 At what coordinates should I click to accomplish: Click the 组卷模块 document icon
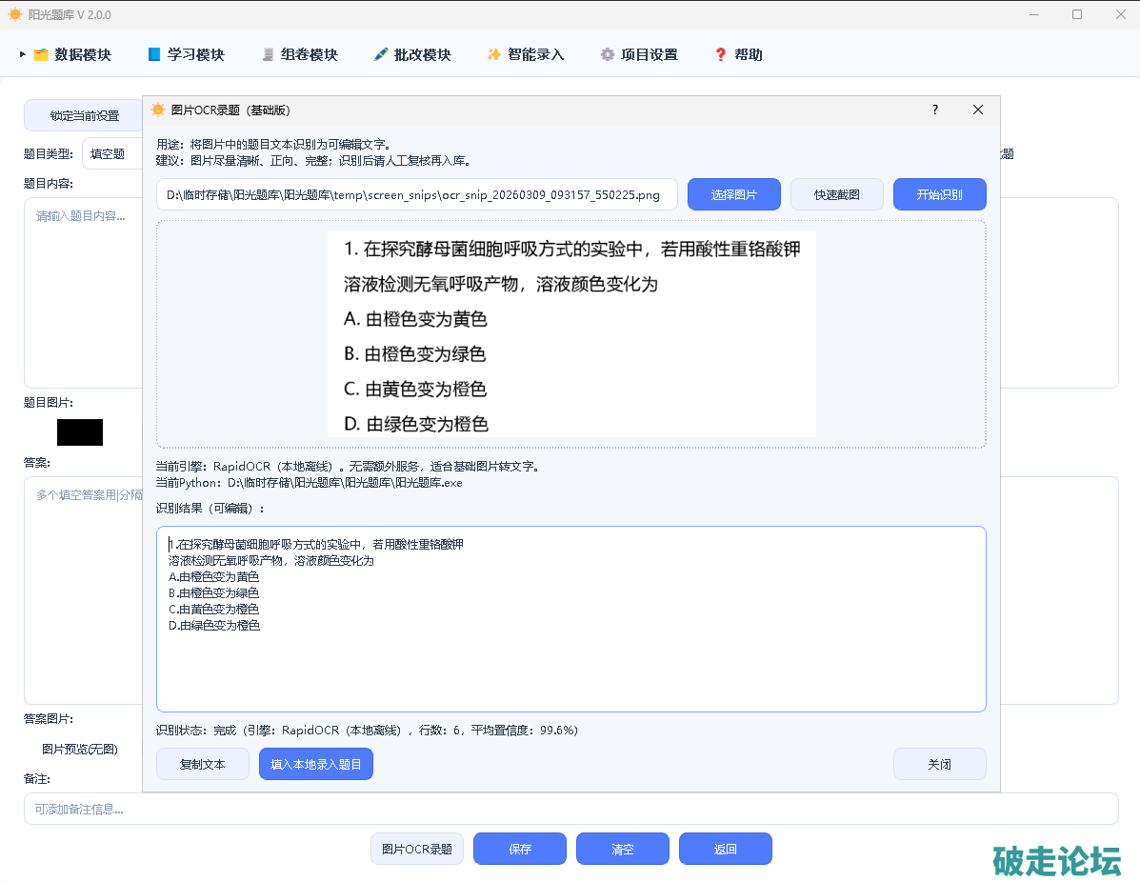[268, 55]
